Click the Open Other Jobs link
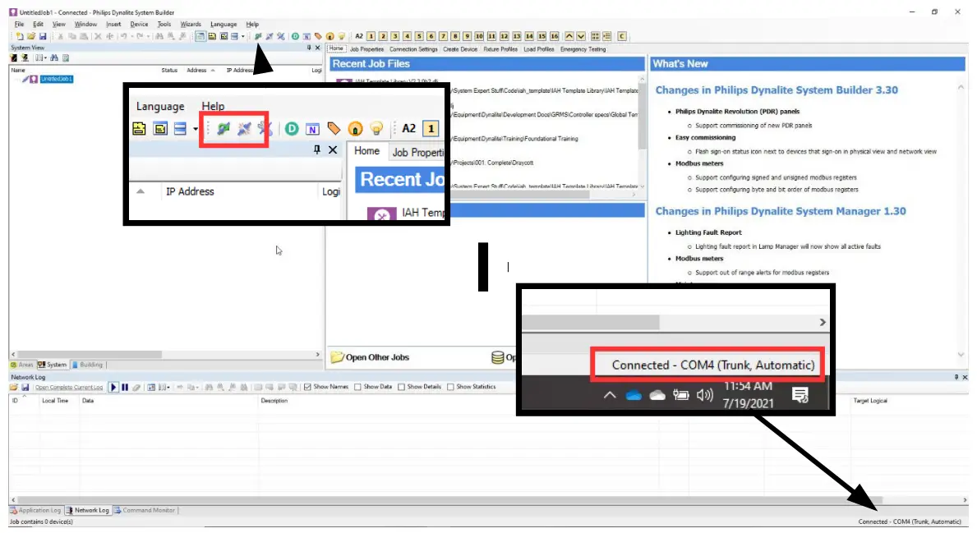Image resolution: width=977 pixels, height=533 pixels. 377,357
